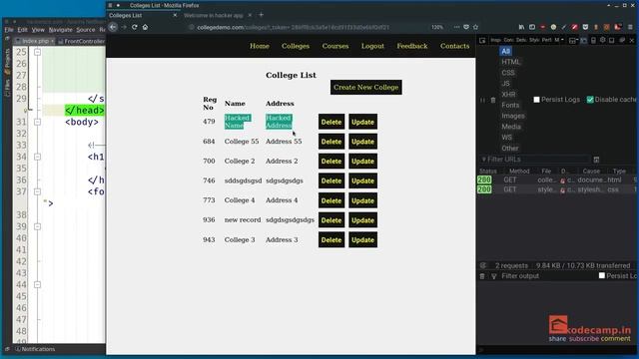Select the All network filter
The image size is (639, 359).
coord(505,51)
